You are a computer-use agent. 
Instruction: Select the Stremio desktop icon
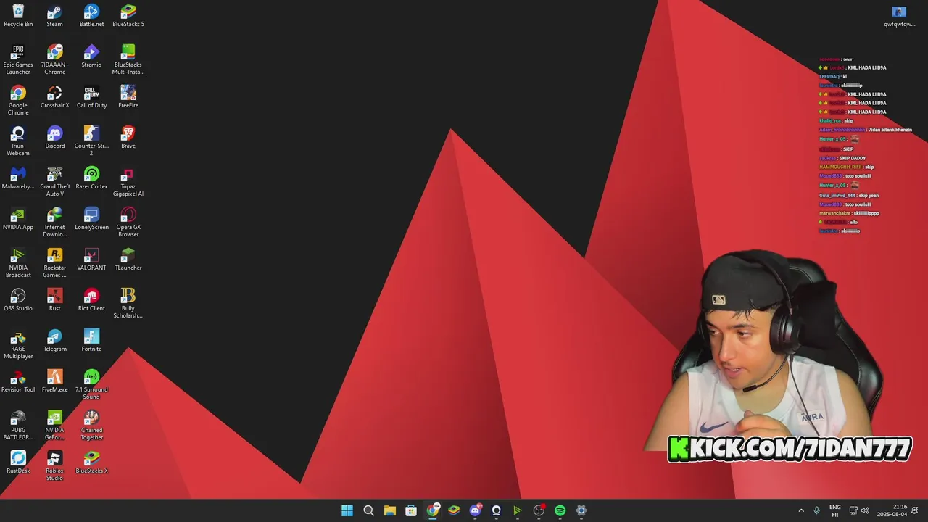pos(91,57)
